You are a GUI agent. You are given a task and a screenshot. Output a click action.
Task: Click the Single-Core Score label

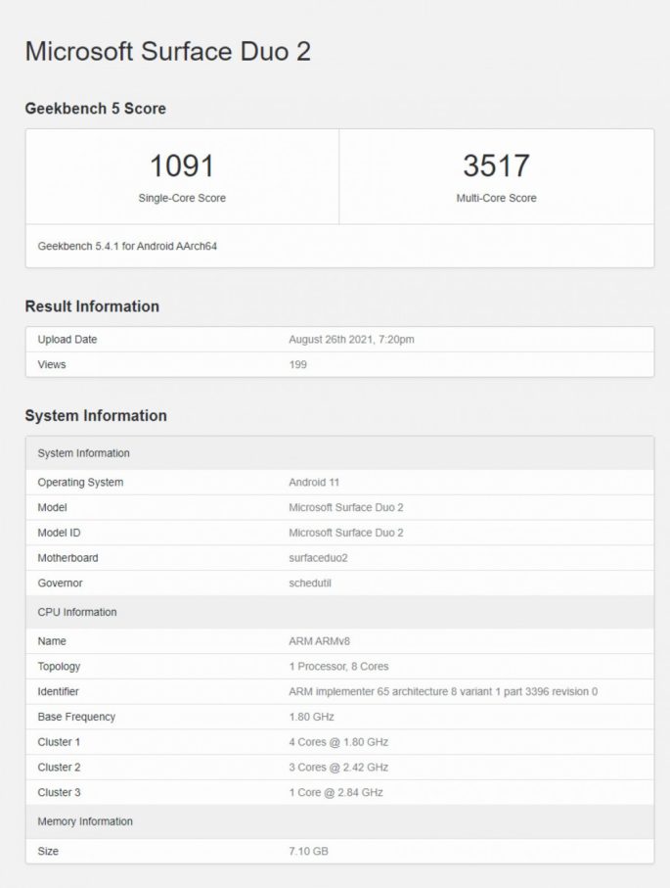coord(182,198)
